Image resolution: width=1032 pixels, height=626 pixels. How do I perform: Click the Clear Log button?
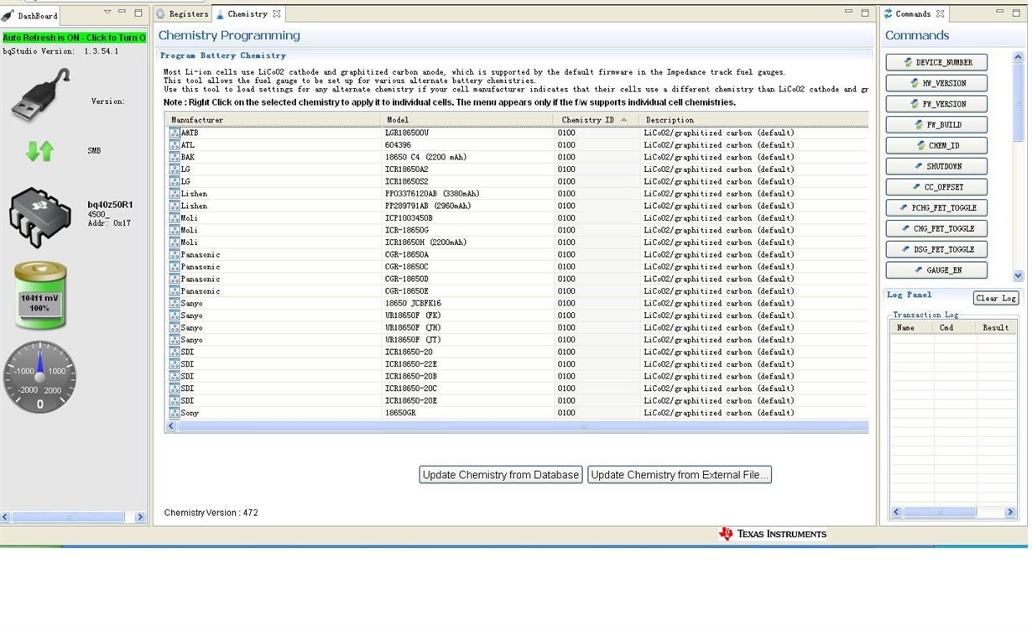tap(996, 299)
